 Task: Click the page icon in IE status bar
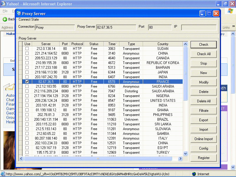tap(3, 174)
